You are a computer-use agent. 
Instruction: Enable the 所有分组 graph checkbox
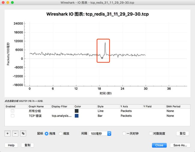[x=13, y=111]
